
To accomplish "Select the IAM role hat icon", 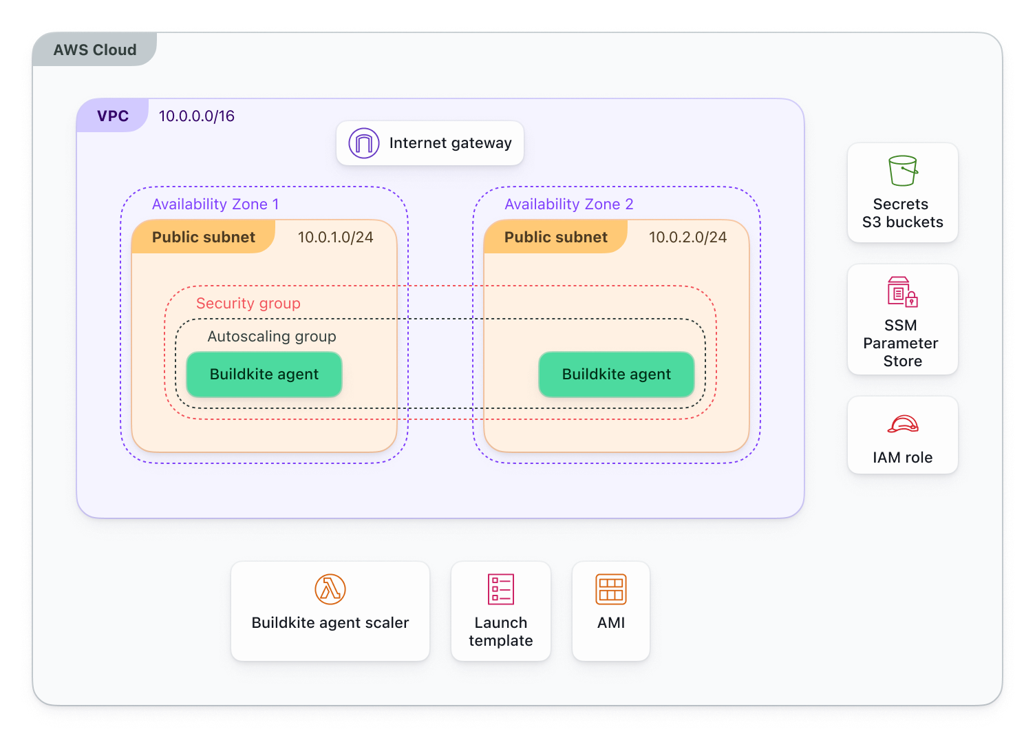I will point(902,425).
